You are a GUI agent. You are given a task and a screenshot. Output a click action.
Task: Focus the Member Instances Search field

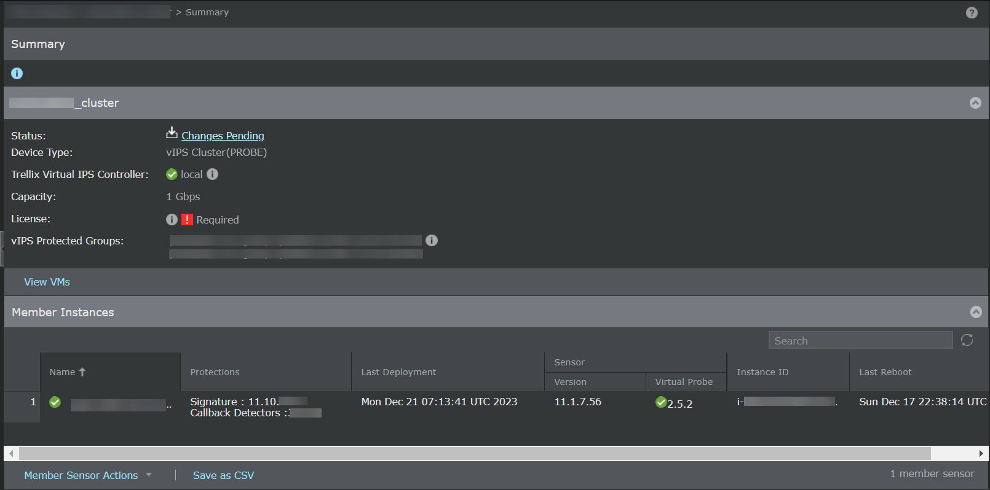tap(860, 340)
